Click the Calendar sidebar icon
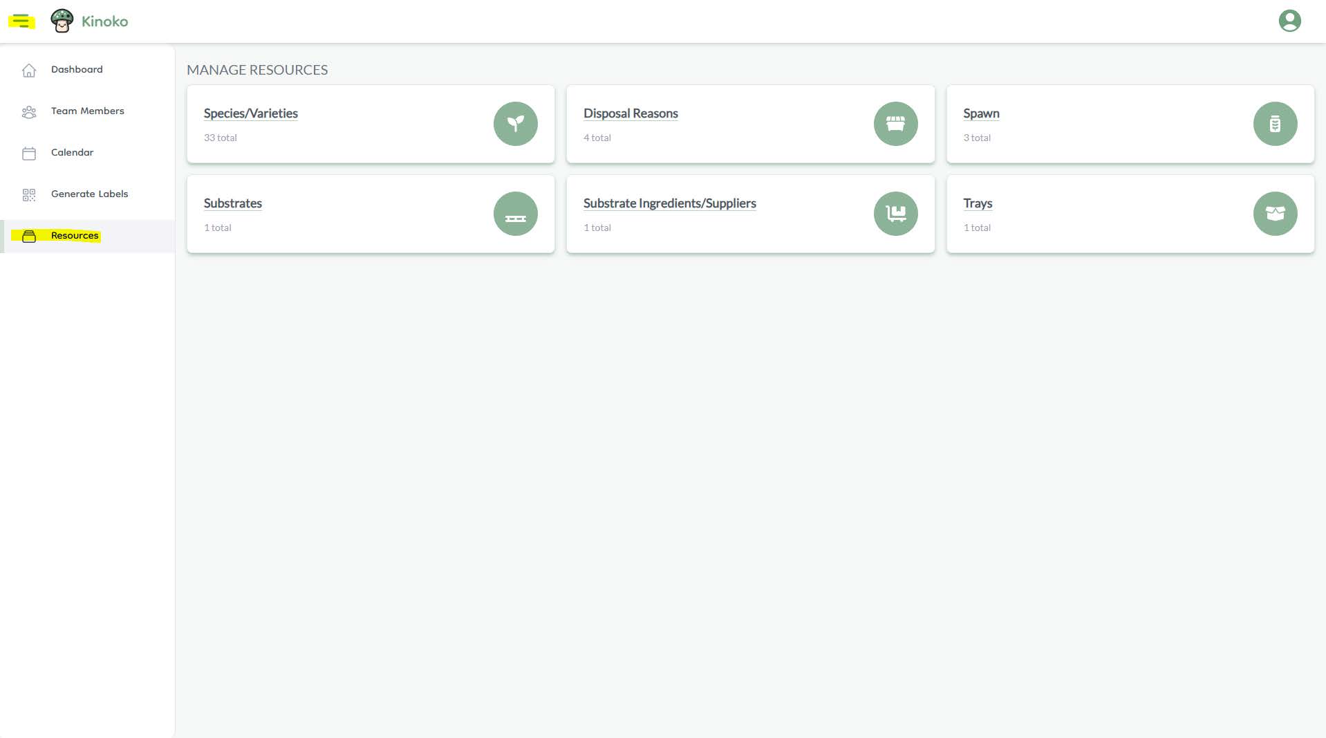The height and width of the screenshot is (738, 1326). pos(29,154)
